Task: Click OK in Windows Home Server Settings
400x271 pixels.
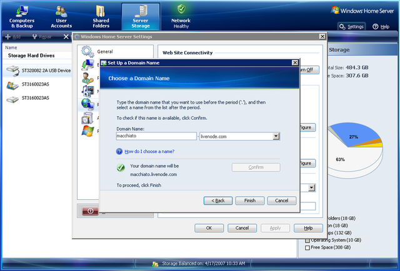Action: 209,228
